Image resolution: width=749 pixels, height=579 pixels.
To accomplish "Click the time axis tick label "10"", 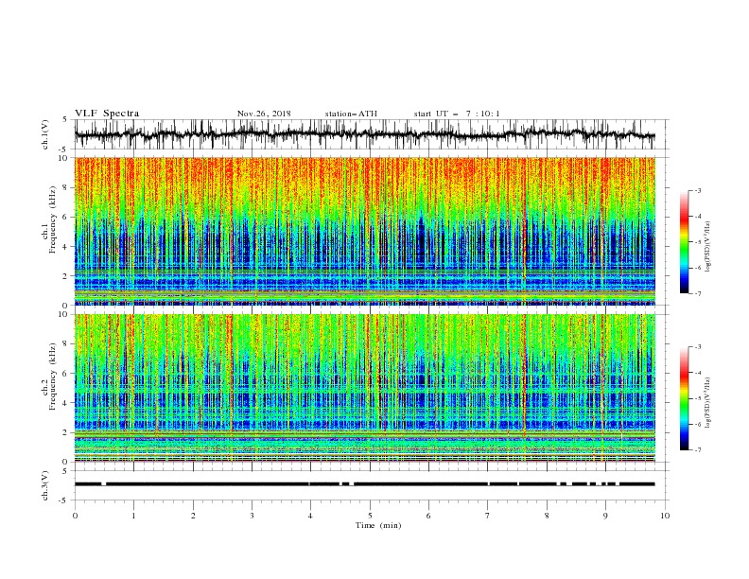I will coord(665,516).
